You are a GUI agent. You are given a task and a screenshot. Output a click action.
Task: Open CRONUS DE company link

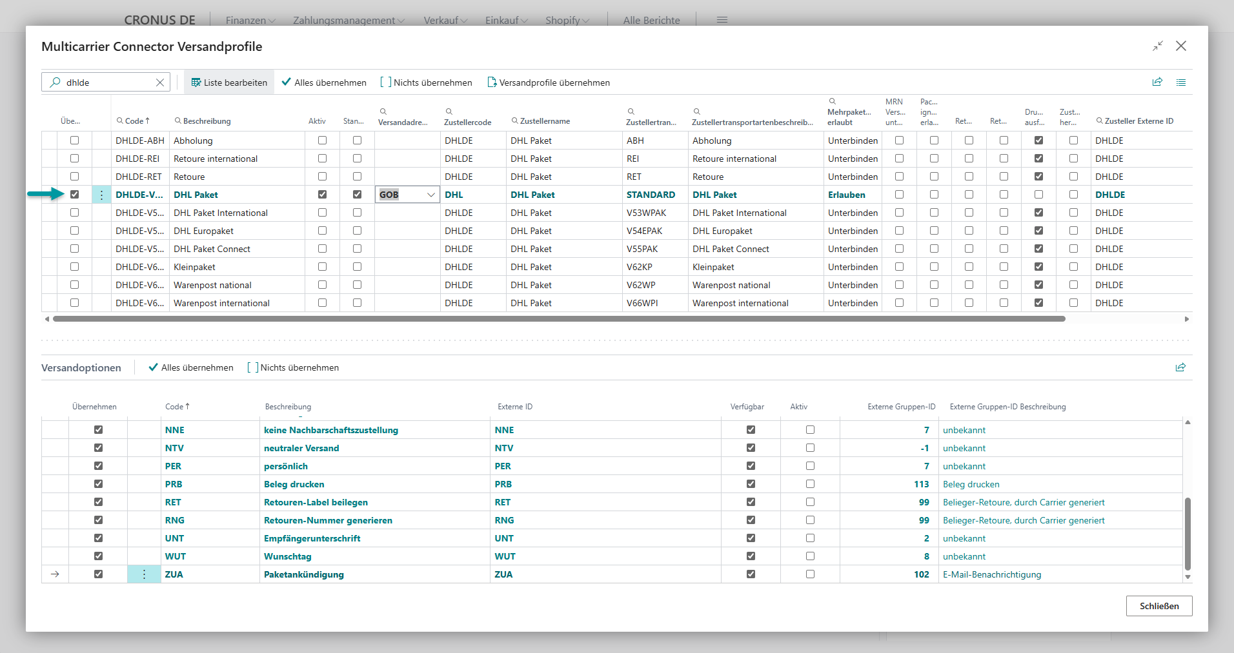[x=159, y=20]
